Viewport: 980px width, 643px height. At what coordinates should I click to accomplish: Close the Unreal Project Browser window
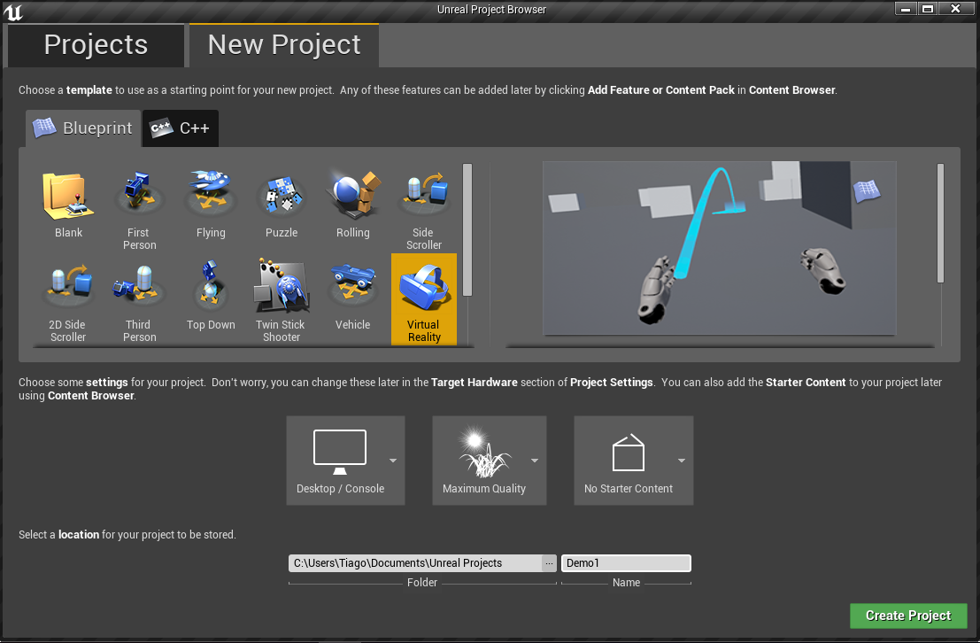pyautogui.click(x=955, y=9)
